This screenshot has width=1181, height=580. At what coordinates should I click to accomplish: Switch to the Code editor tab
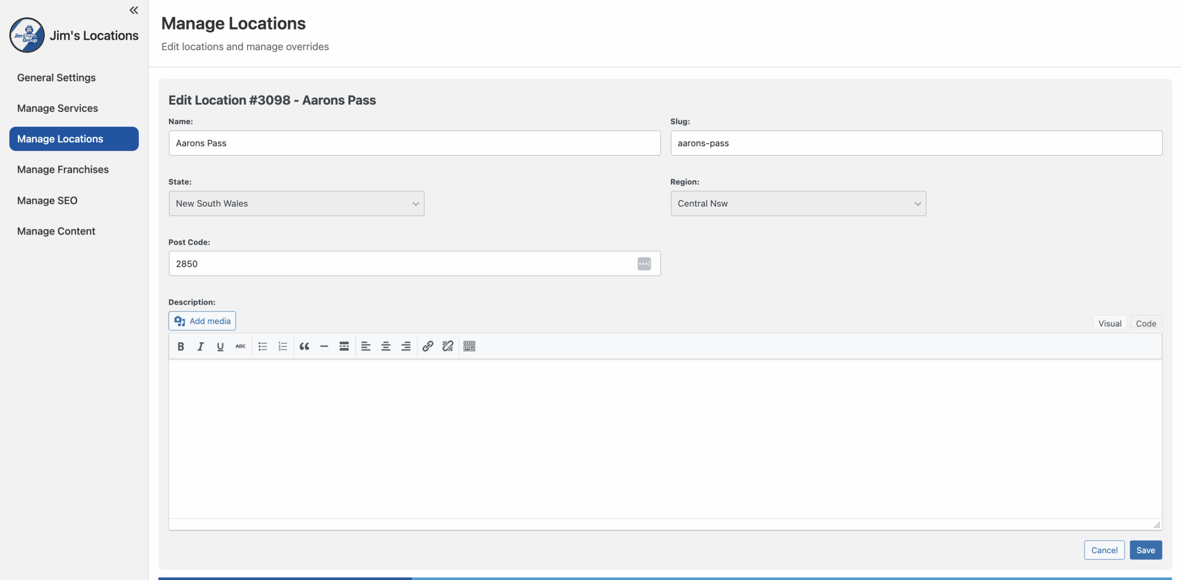coord(1145,323)
